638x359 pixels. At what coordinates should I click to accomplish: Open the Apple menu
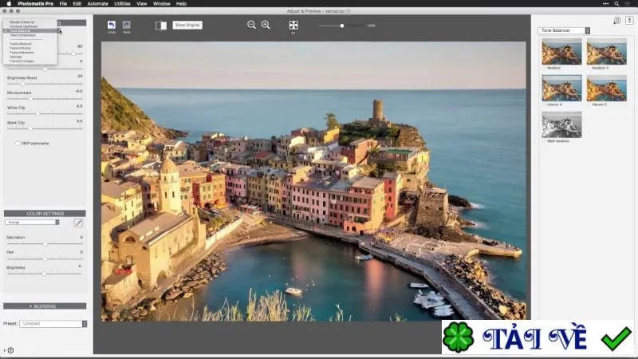click(9, 4)
